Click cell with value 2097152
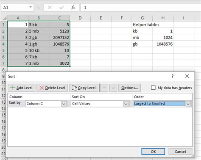 (59, 38)
